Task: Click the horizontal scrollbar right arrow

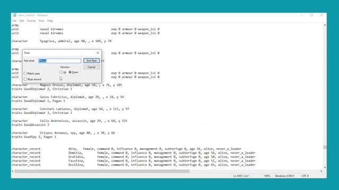Action: coord(322,171)
